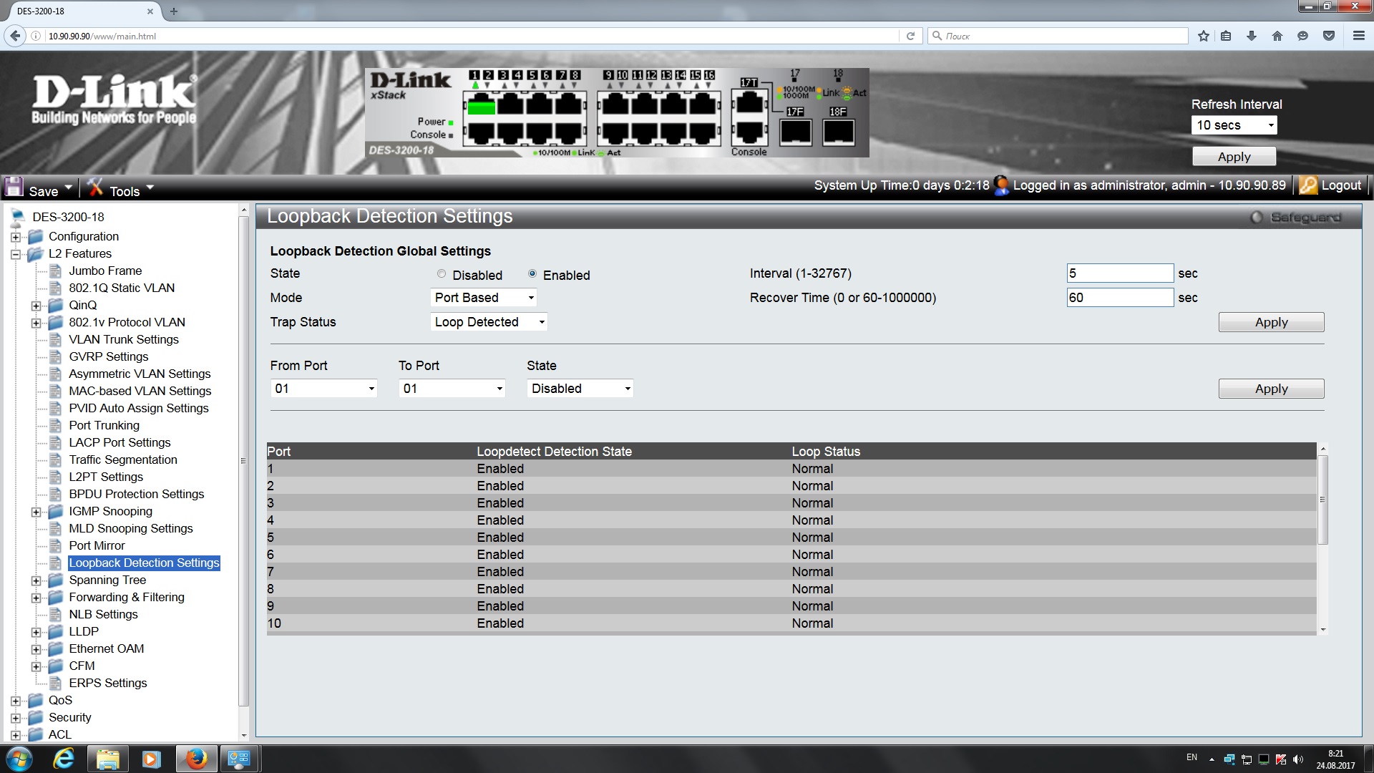Click the Logout key icon
The height and width of the screenshot is (773, 1374).
pos(1308,185)
